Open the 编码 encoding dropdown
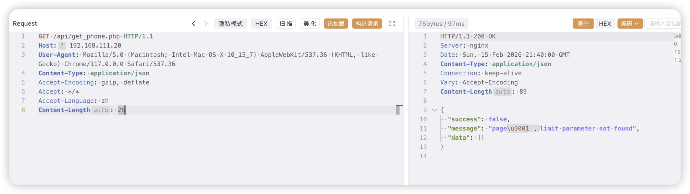The height and width of the screenshot is (194, 690). (630, 24)
